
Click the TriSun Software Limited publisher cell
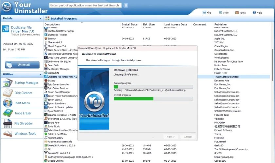(x=226, y=77)
